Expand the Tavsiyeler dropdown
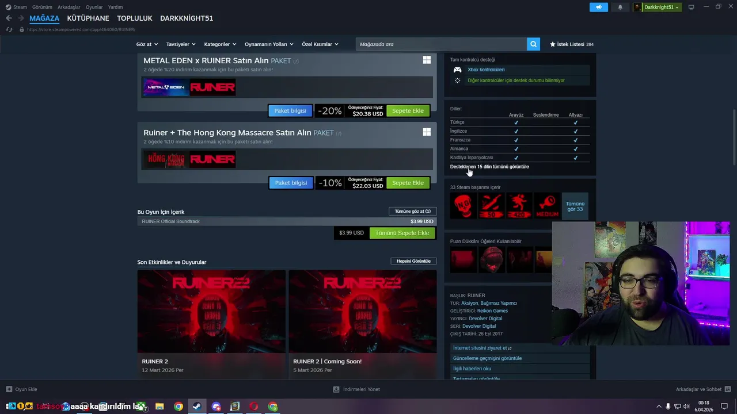 click(181, 44)
